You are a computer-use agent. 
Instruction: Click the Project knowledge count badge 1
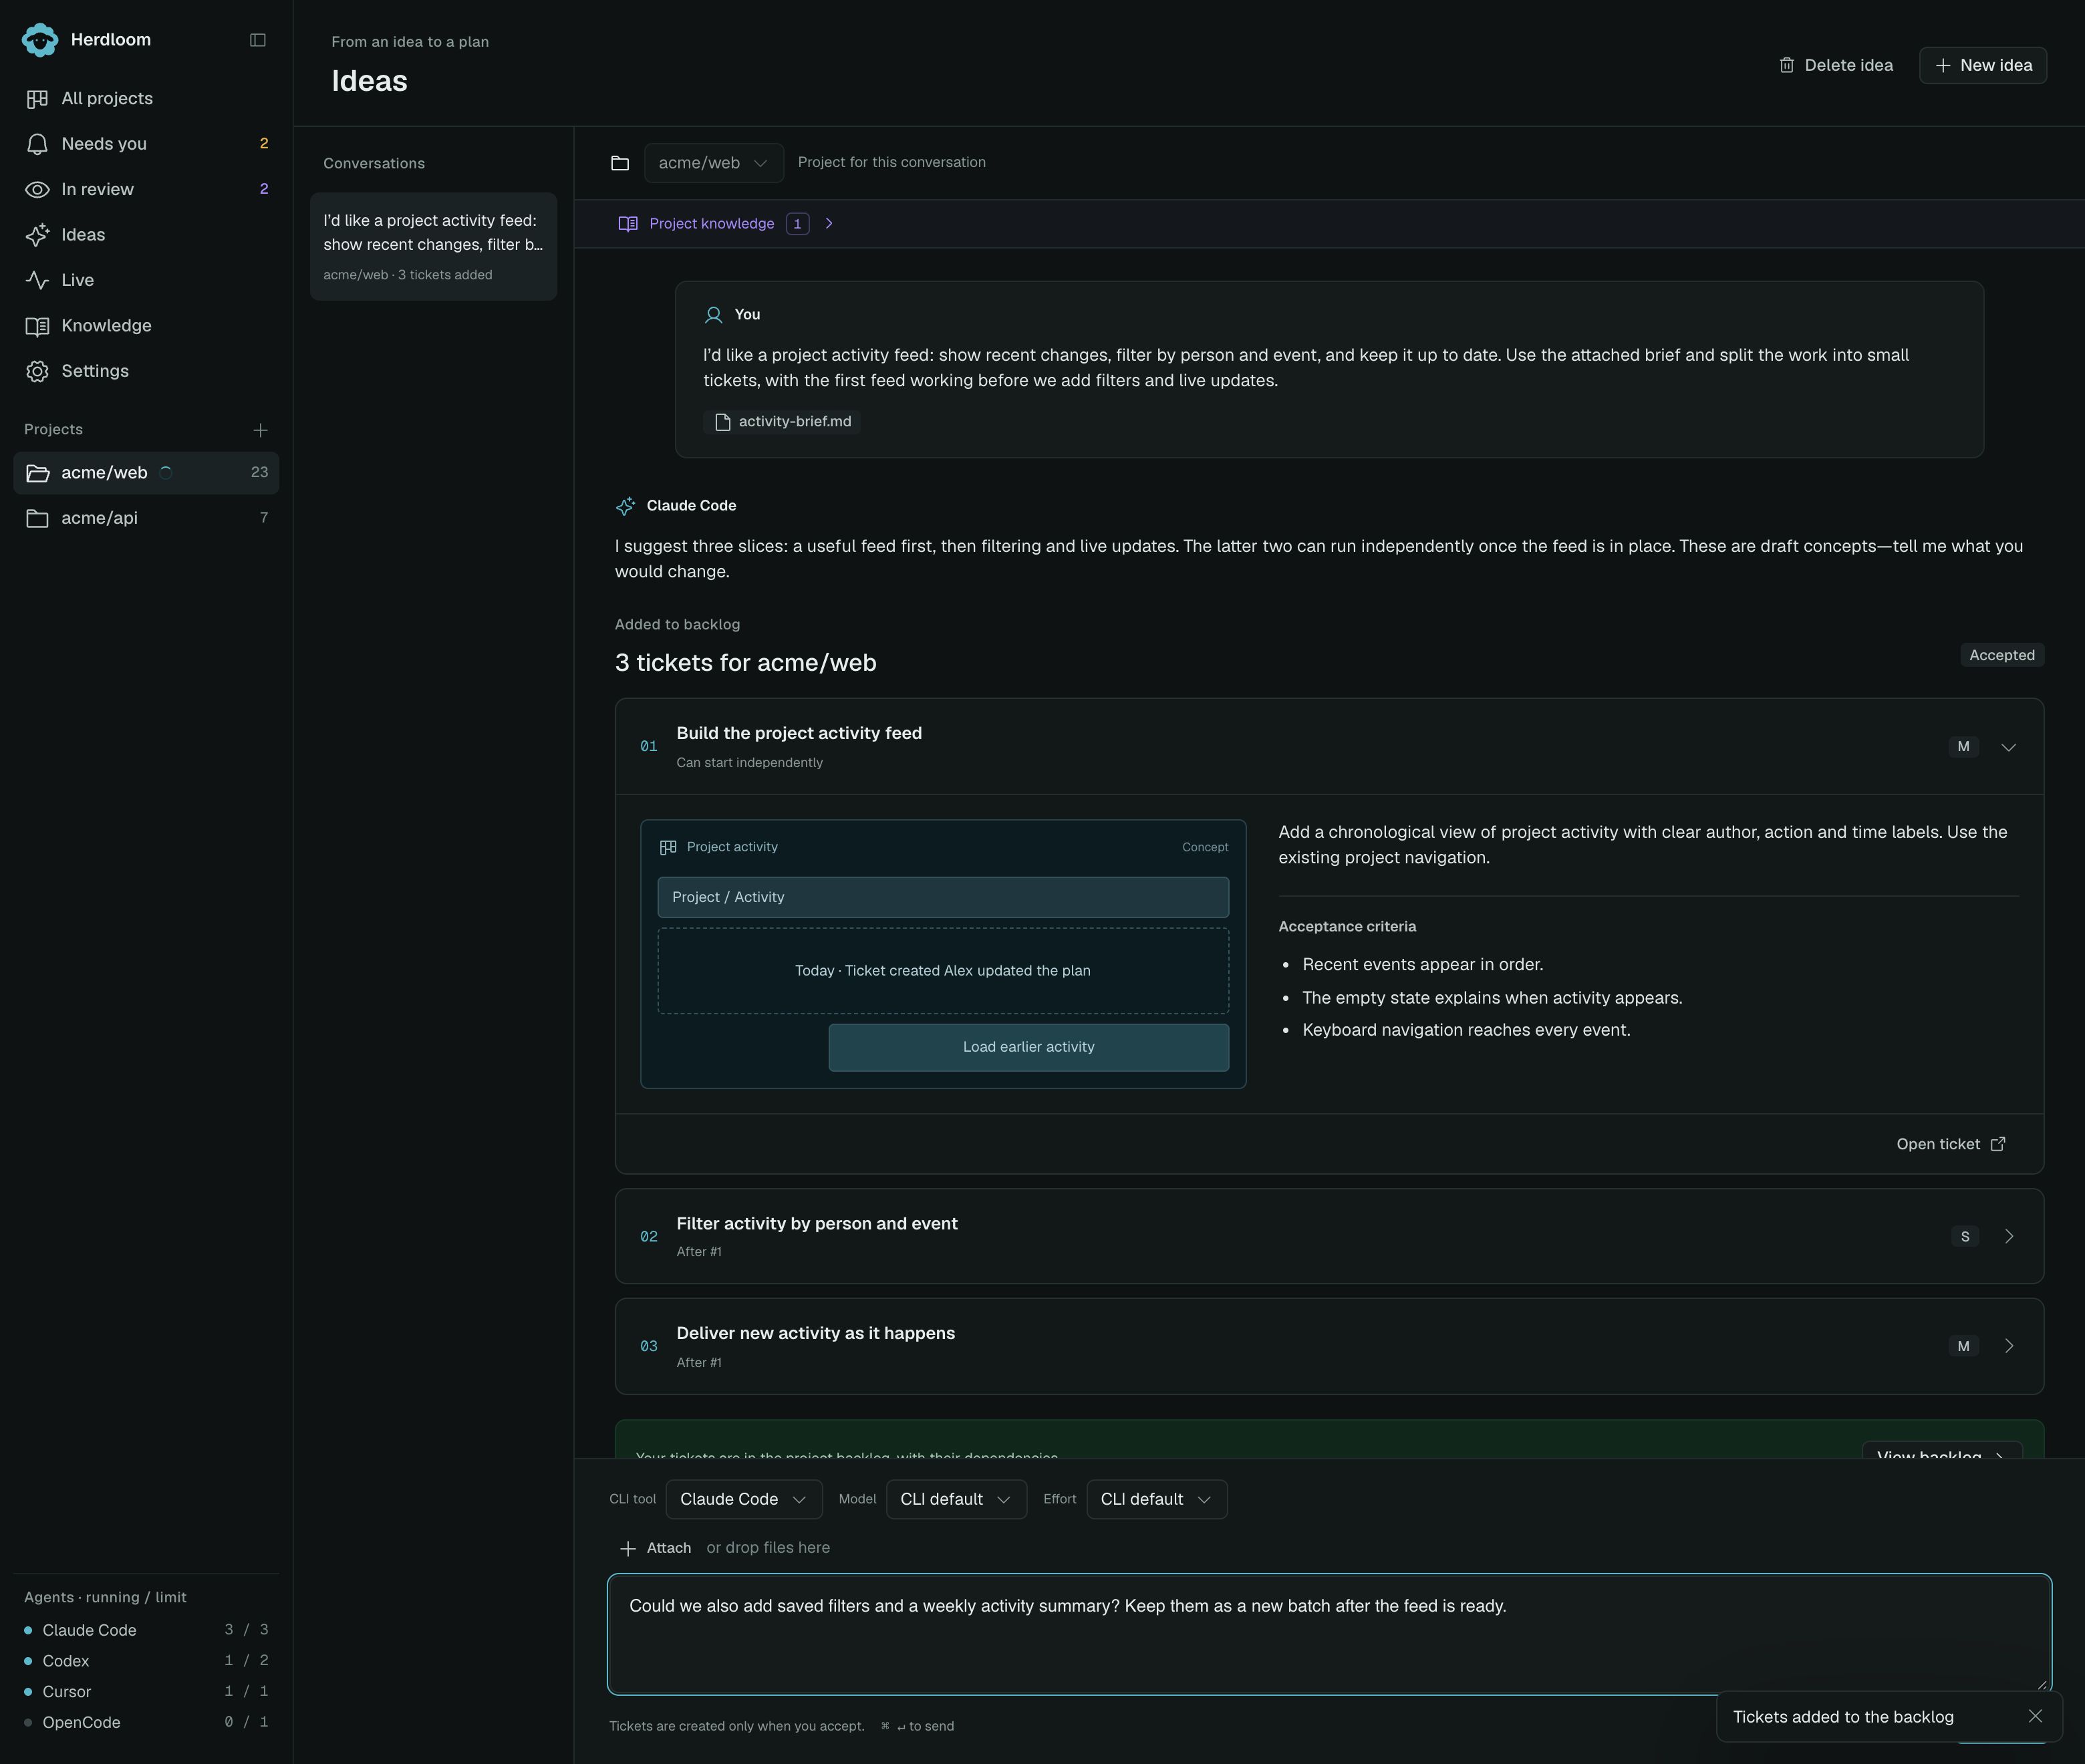pos(797,224)
